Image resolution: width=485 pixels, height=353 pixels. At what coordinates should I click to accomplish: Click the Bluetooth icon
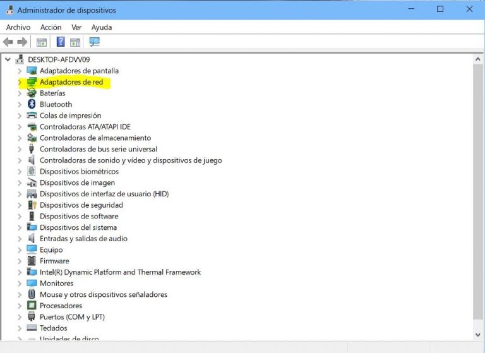(32, 104)
